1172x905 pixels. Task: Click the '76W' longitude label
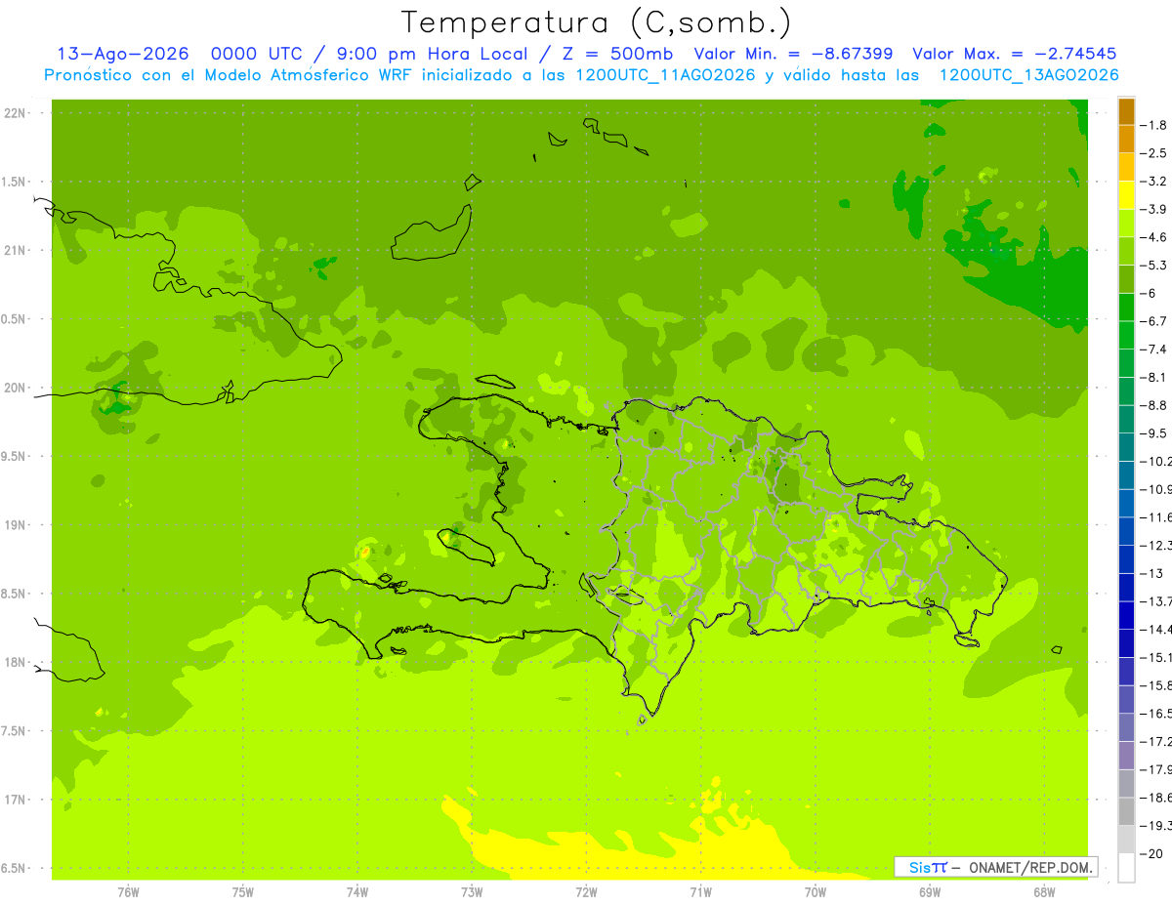point(128,891)
